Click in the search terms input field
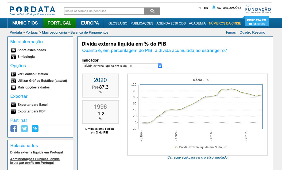The width and height of the screenshot is (282, 170). pyautogui.click(x=104, y=11)
